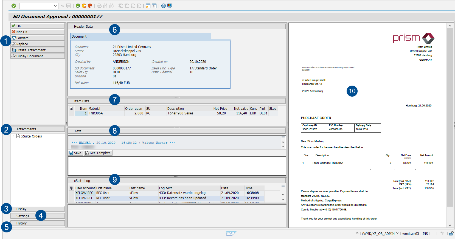Click the red Cancel icon

coord(90,6)
